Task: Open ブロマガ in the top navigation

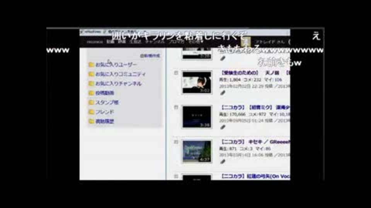Action: coord(177,42)
